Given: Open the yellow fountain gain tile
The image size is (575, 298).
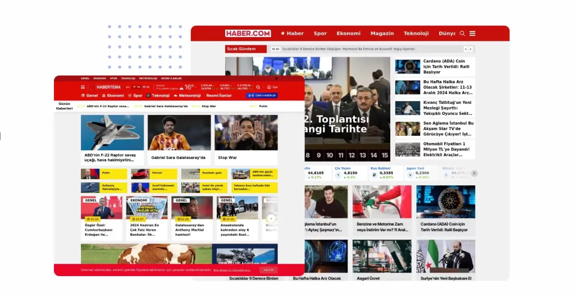Looking at the screenshot, I should point(204,174).
